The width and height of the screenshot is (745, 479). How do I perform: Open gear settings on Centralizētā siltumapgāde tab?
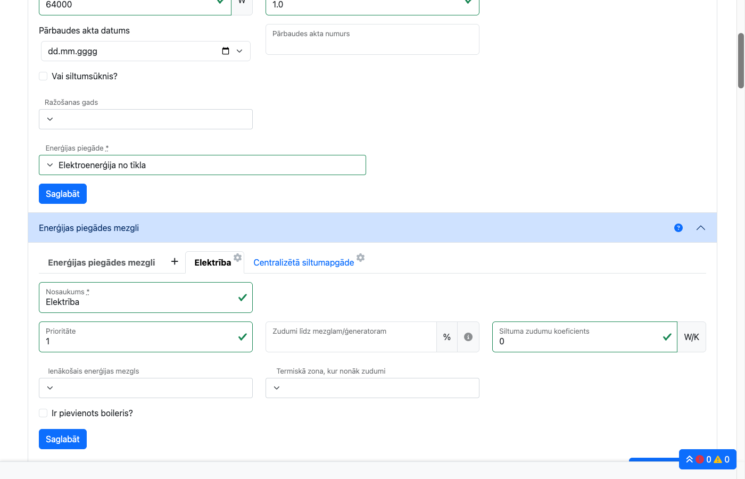(361, 258)
